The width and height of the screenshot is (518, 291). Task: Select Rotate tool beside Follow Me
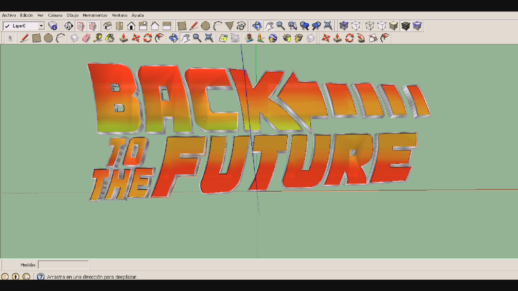[x=350, y=38]
